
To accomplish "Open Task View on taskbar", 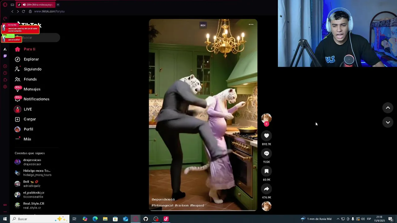I will [x=74, y=219].
